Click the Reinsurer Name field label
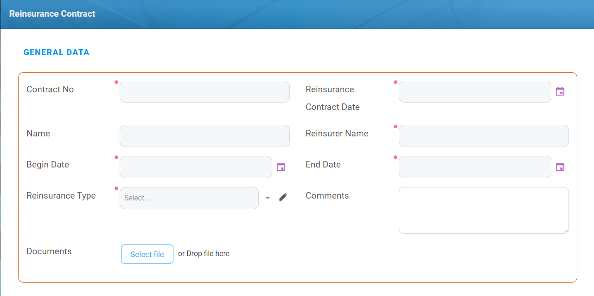Viewport: 594px width, 296px height. click(x=337, y=134)
